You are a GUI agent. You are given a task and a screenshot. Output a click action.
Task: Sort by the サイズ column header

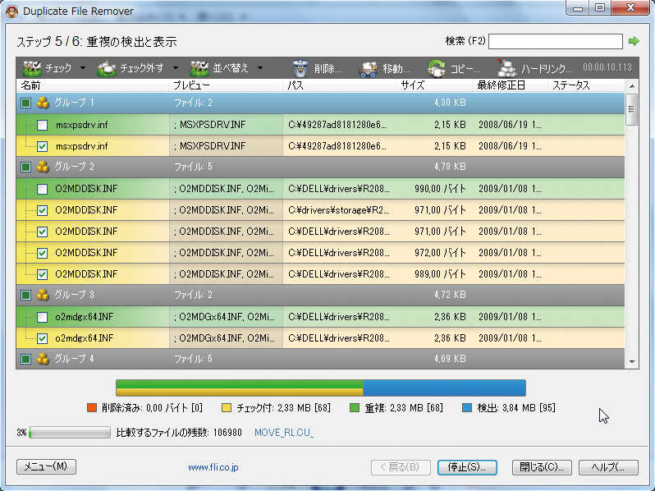pos(434,85)
